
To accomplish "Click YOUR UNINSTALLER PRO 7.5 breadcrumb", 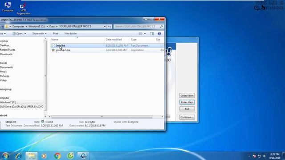I will pos(75,27).
